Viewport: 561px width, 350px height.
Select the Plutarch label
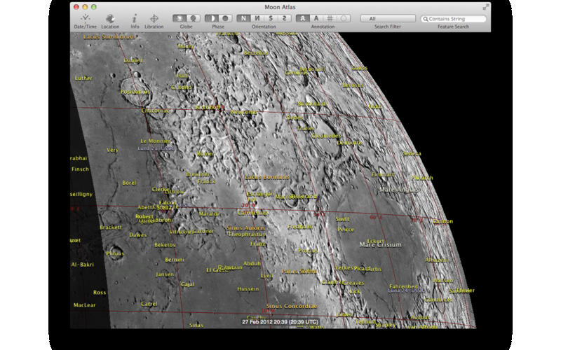(x=422, y=178)
